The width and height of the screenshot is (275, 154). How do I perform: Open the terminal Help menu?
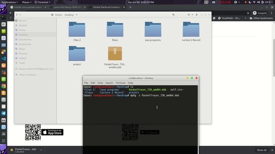tap(130, 83)
